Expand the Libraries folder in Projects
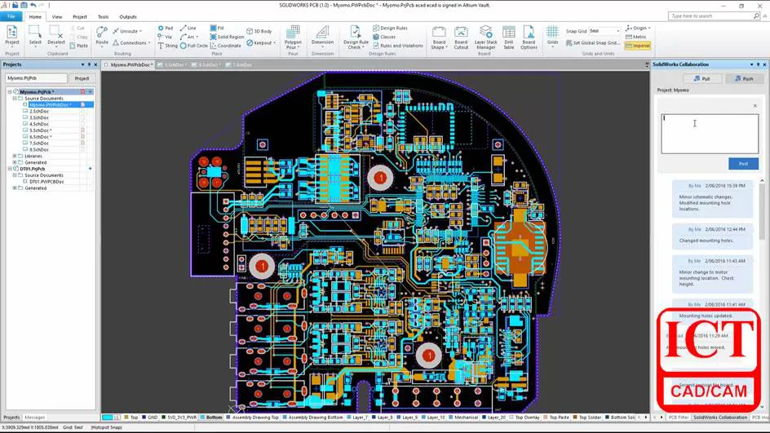Image resolution: width=770 pixels, height=433 pixels. click(x=15, y=156)
